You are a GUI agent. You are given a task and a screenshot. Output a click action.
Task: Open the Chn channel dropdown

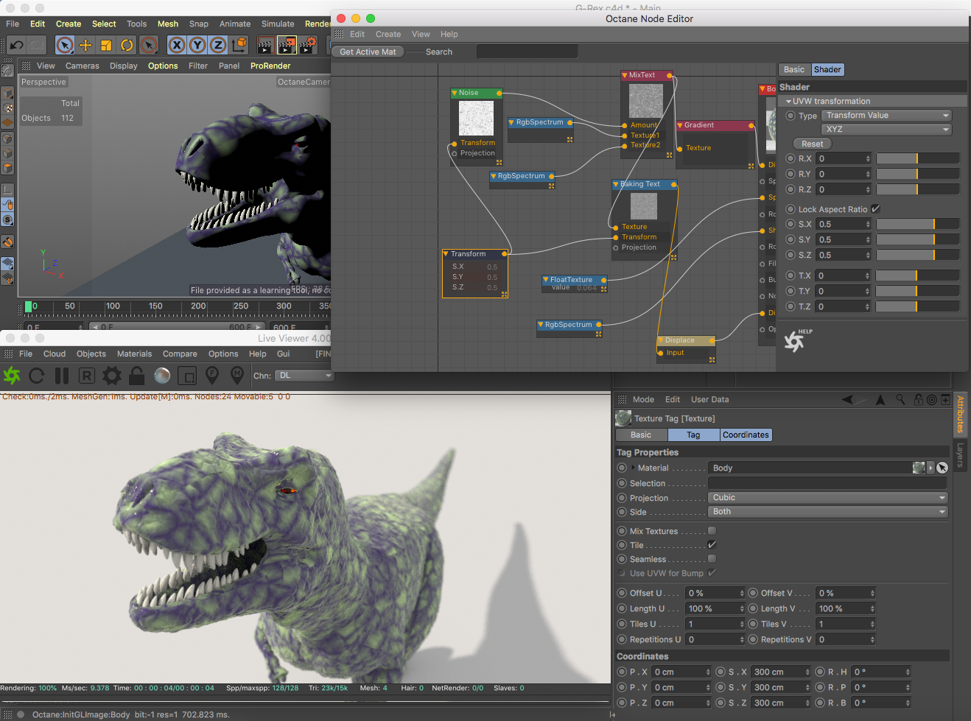pyautogui.click(x=304, y=376)
